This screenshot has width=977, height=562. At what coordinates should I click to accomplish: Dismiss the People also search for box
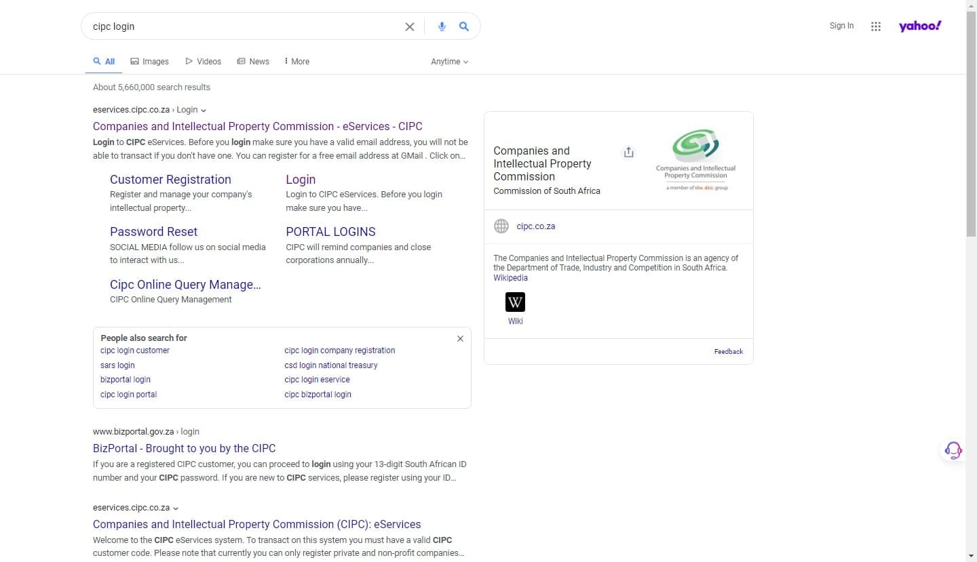point(460,338)
